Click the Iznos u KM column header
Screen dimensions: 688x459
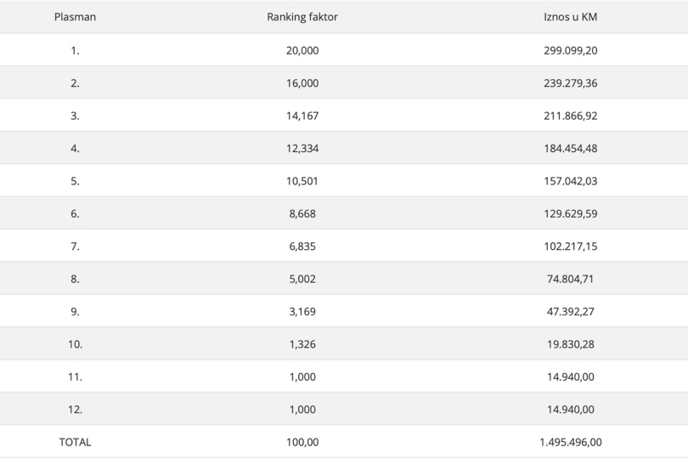click(571, 17)
